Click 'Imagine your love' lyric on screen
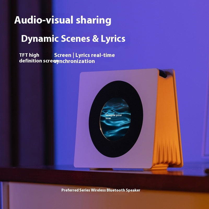Screen dimensions: 209x209 tap(114, 117)
